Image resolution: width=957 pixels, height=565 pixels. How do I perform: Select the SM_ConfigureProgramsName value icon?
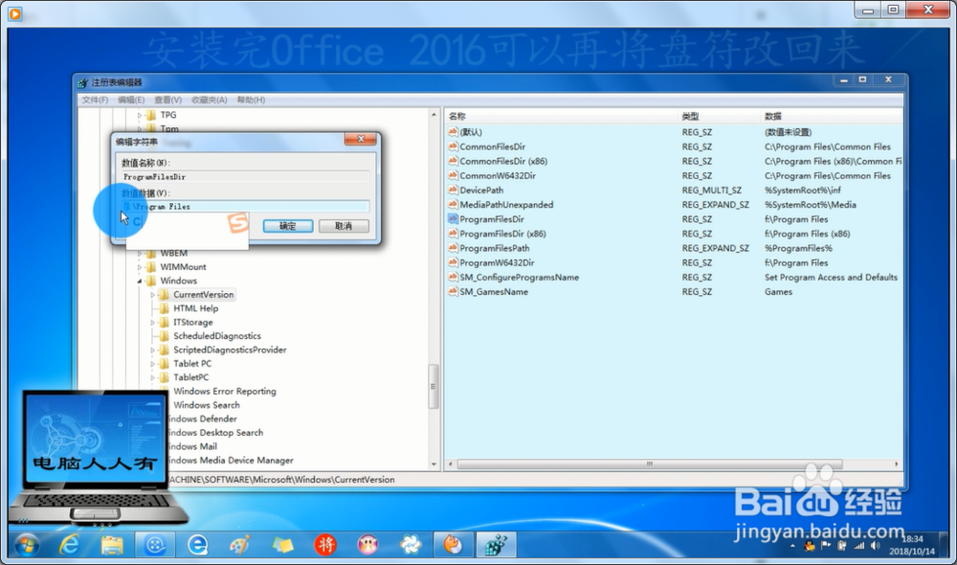click(x=453, y=277)
